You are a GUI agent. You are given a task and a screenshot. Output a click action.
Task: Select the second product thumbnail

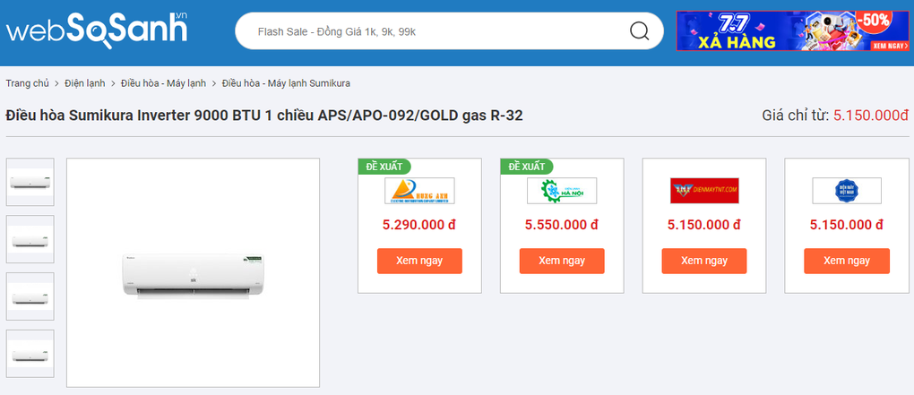click(x=30, y=239)
